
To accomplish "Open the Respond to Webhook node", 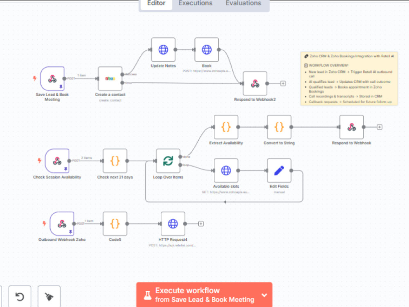I will (351, 127).
